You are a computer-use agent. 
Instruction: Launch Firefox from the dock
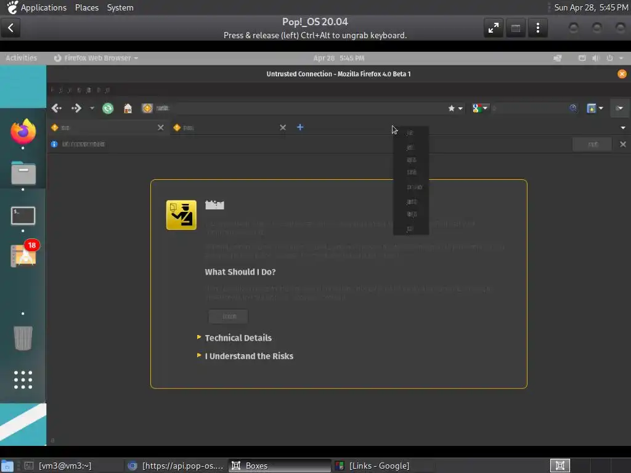23,132
